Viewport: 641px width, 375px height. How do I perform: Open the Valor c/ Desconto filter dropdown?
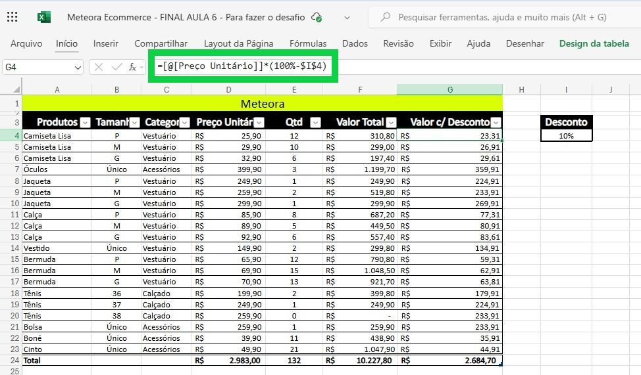tap(496, 122)
